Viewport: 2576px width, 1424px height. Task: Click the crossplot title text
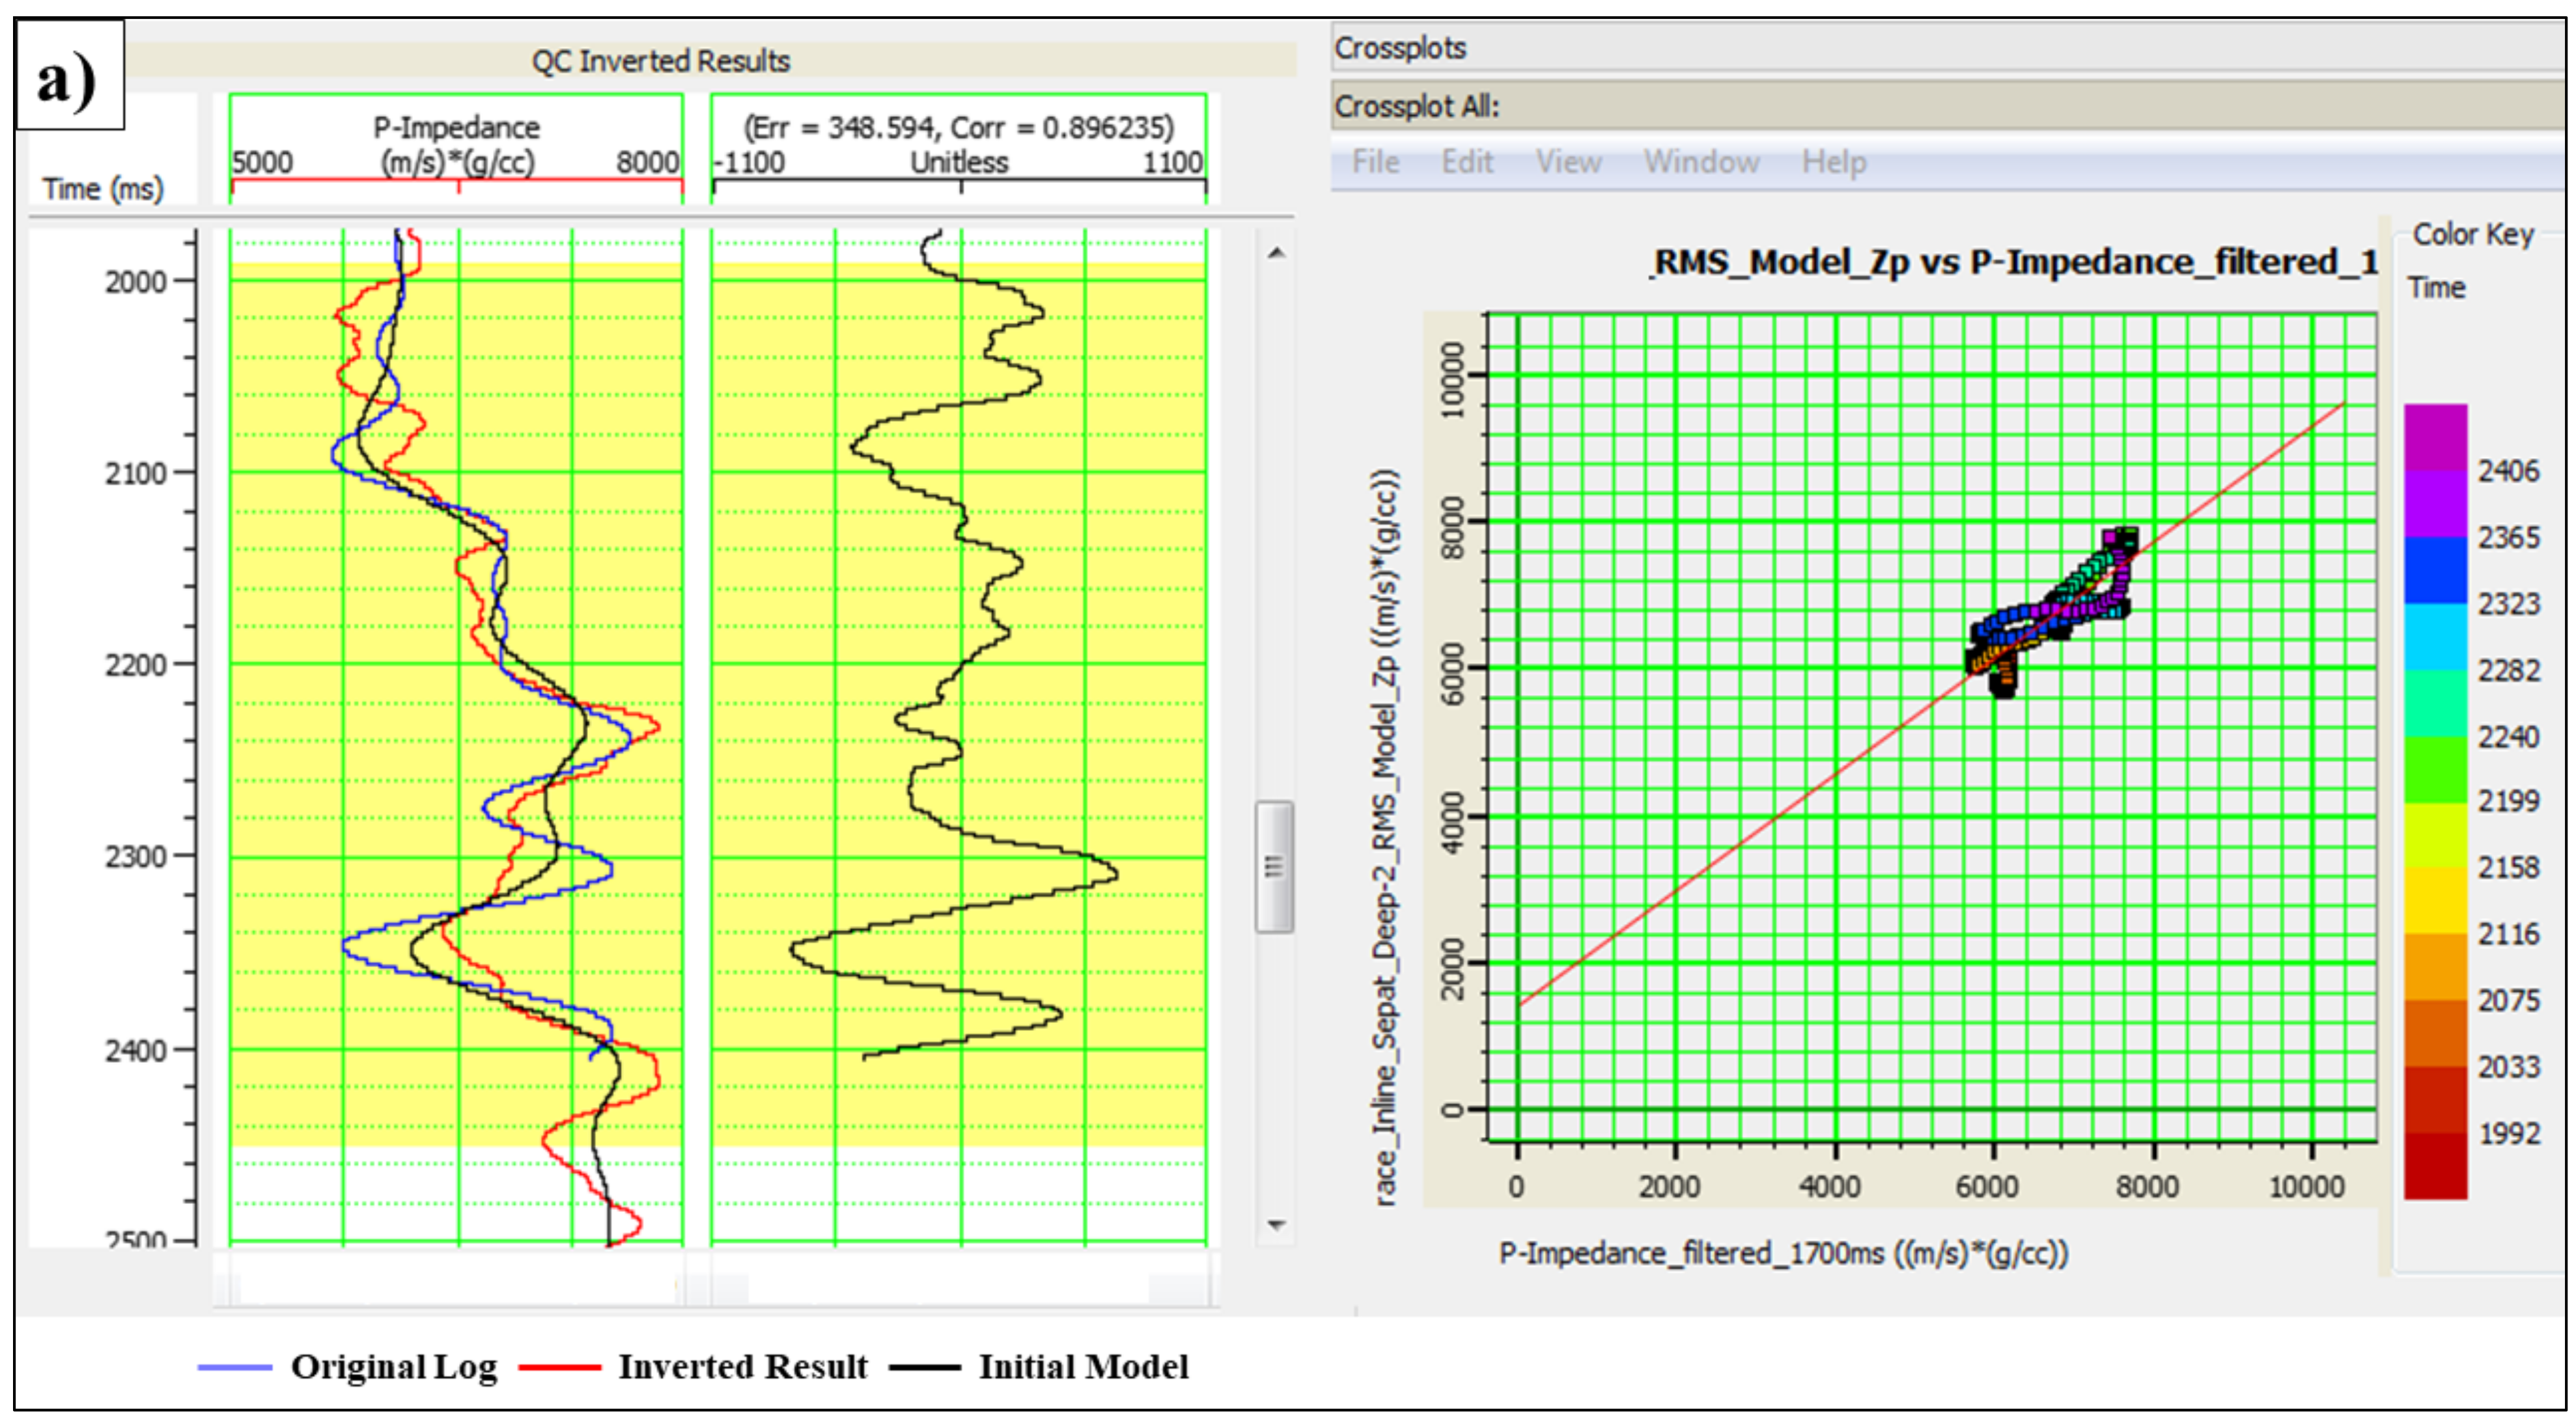pos(2012,263)
